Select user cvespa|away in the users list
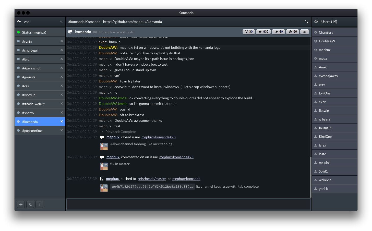The width and height of the screenshot is (372, 231). click(334, 76)
